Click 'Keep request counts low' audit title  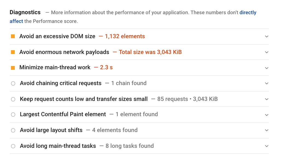pyautogui.click(x=84, y=99)
